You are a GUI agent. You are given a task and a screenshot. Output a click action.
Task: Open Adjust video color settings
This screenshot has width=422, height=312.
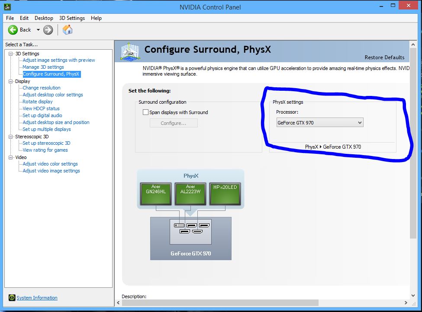click(50, 164)
